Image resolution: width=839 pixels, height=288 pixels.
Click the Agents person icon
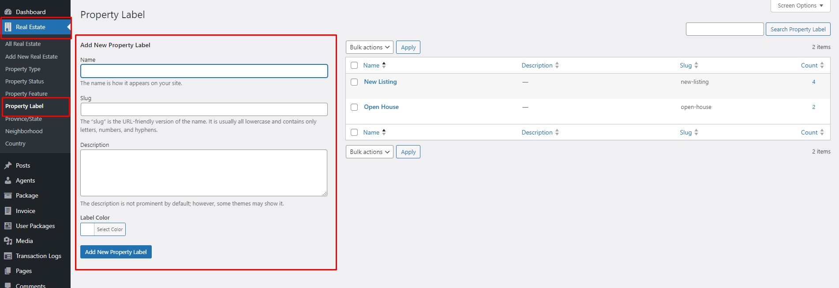[x=8, y=180]
